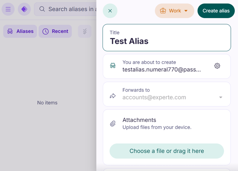The width and height of the screenshot is (238, 171).
Task: Toggle bulk selection double-check icon
Action: click(85, 31)
